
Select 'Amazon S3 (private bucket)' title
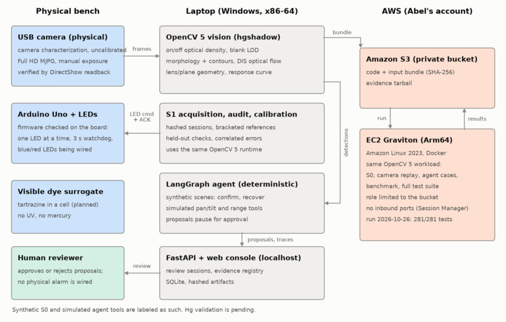tap(422, 59)
